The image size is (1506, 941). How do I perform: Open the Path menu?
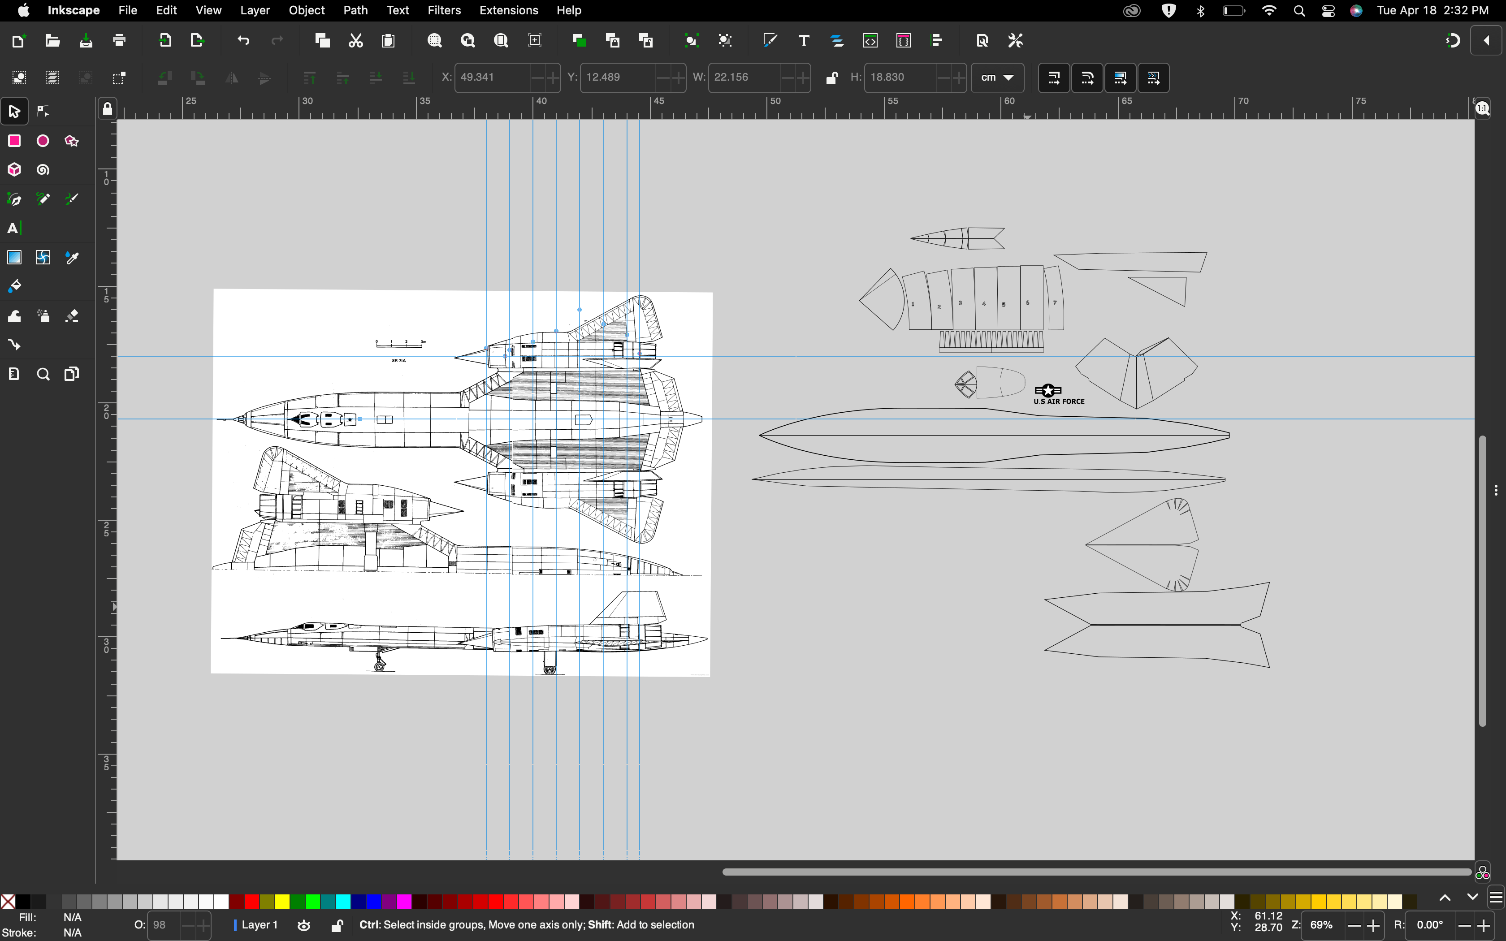click(x=355, y=10)
